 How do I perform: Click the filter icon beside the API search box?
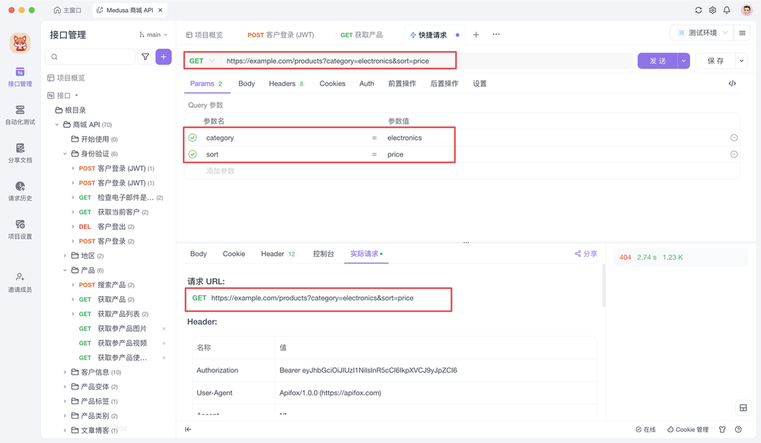coord(145,57)
